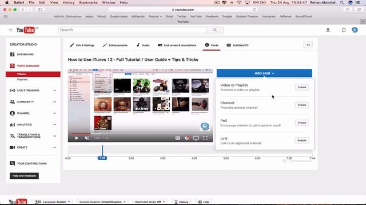
Task: Click the Live Streaming icon
Action: click(13, 91)
